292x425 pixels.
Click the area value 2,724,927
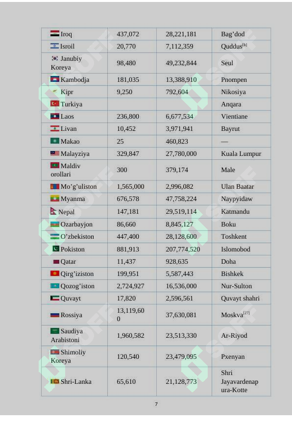[130, 286]
